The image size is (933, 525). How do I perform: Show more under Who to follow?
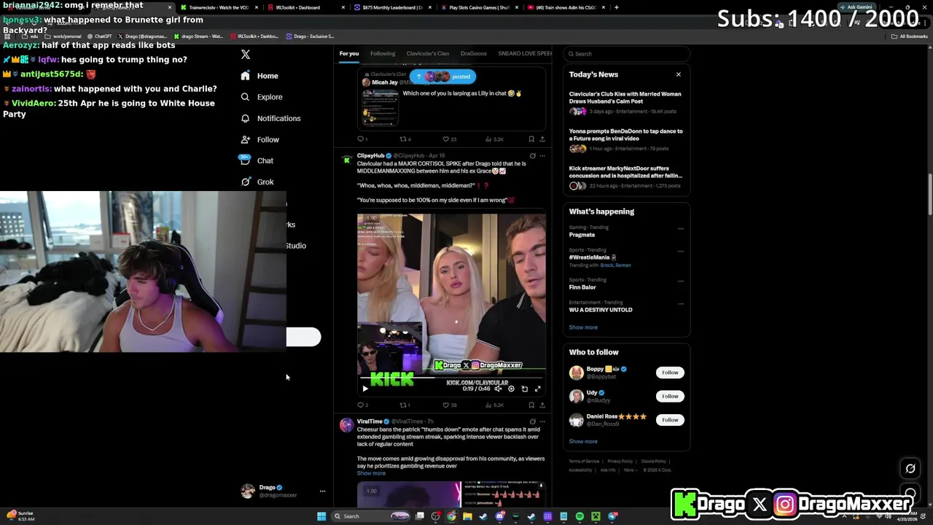(583, 441)
